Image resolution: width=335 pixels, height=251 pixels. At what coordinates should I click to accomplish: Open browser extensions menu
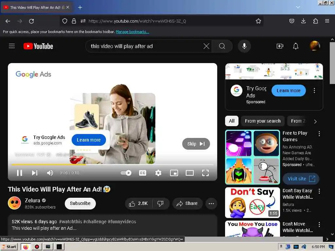pyautogui.click(x=315, y=21)
